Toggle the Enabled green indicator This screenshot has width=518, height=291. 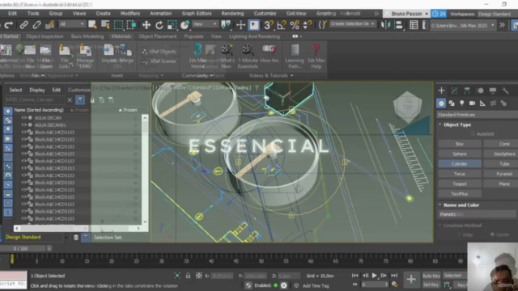point(275,285)
